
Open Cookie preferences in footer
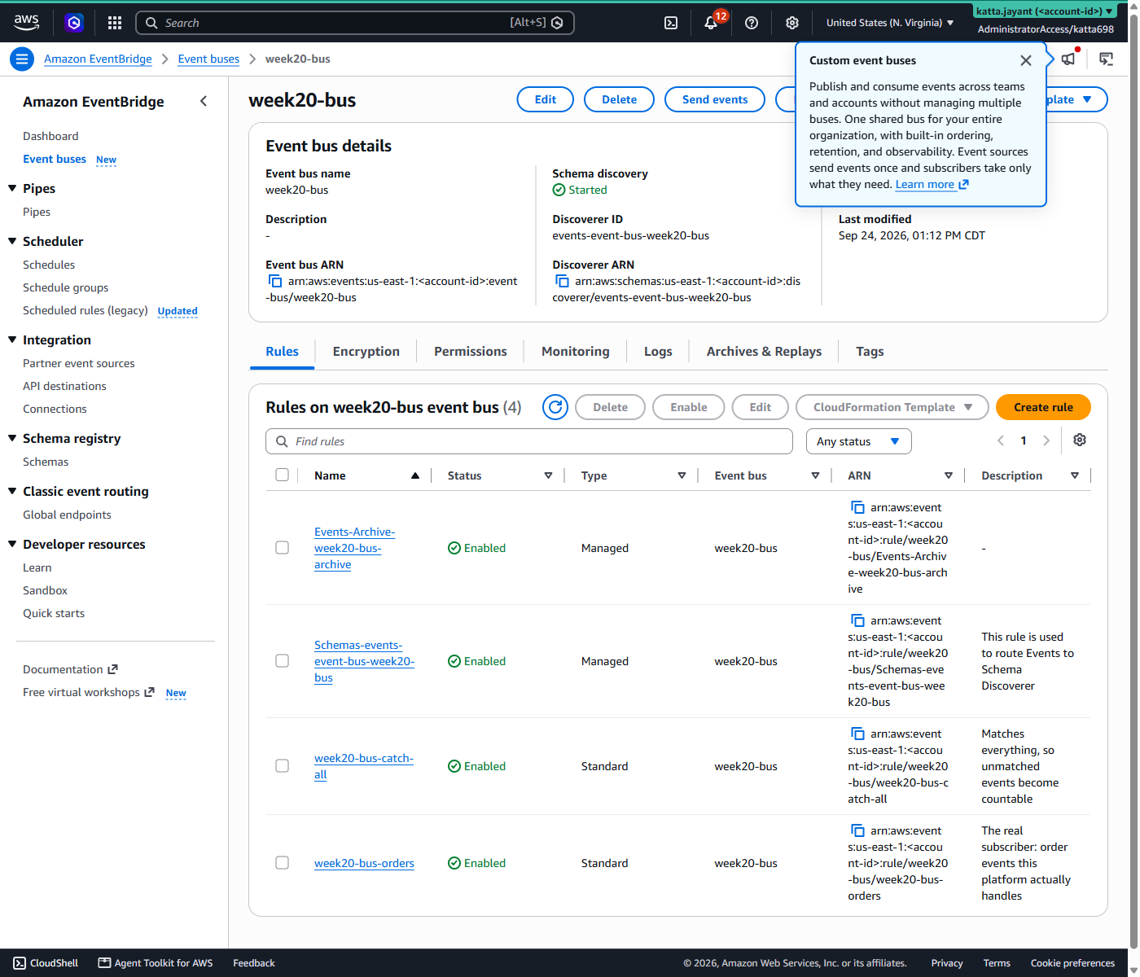coord(1072,963)
